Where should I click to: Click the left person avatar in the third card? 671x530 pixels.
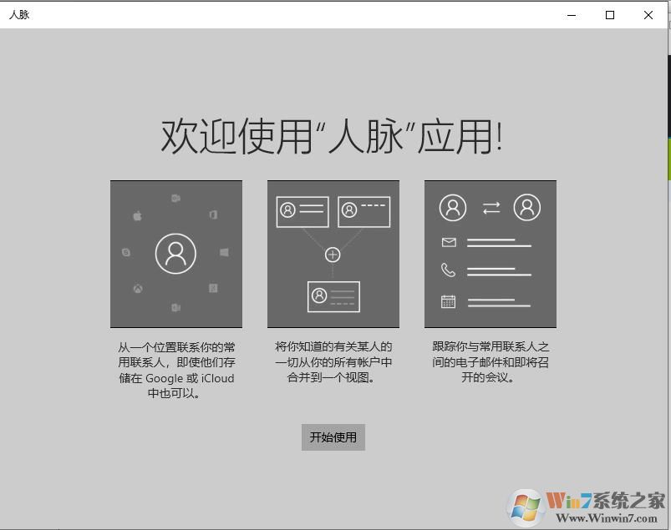pos(453,208)
